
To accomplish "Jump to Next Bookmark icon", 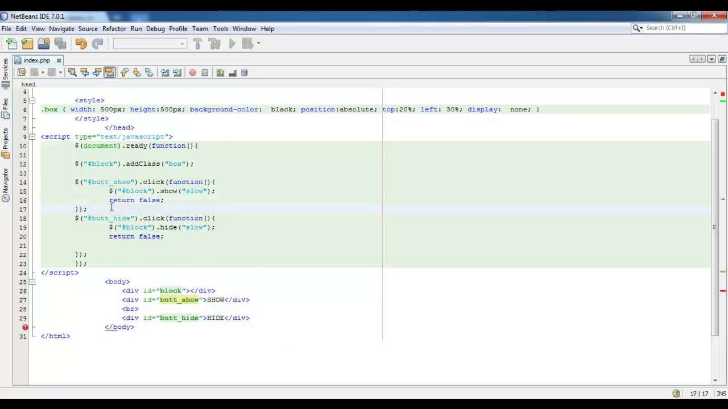I will tap(137, 73).
